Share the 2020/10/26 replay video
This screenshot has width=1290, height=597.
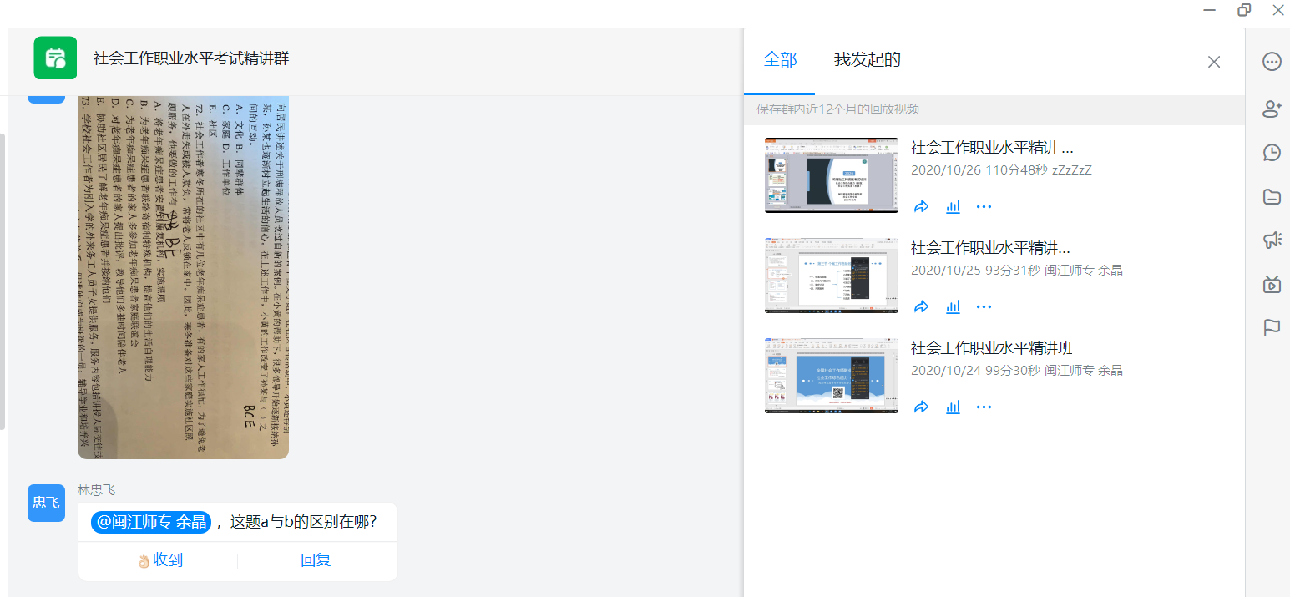[922, 206]
